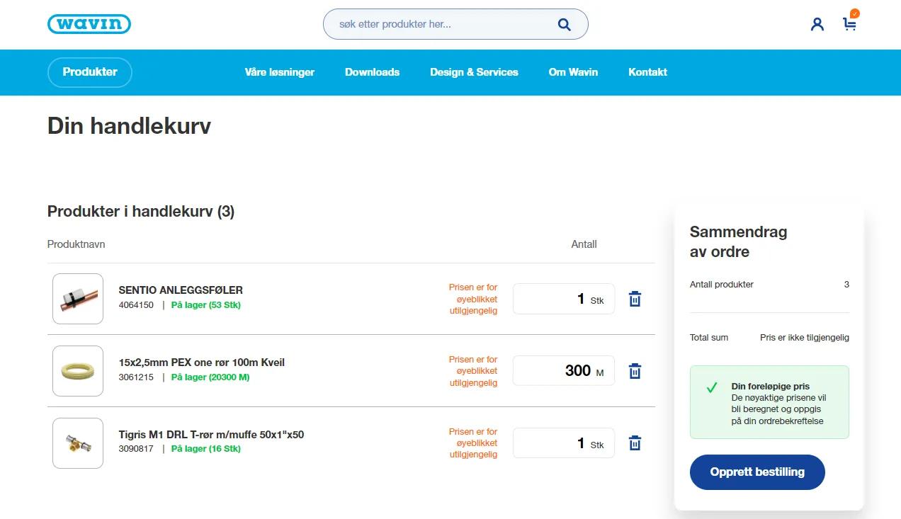Edit quantity 300 M for PEX rør

coord(564,370)
